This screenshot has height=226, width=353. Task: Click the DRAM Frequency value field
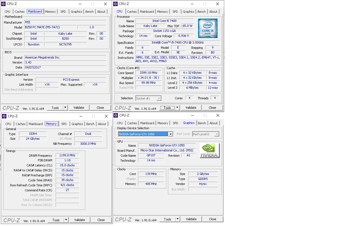tap(67, 156)
